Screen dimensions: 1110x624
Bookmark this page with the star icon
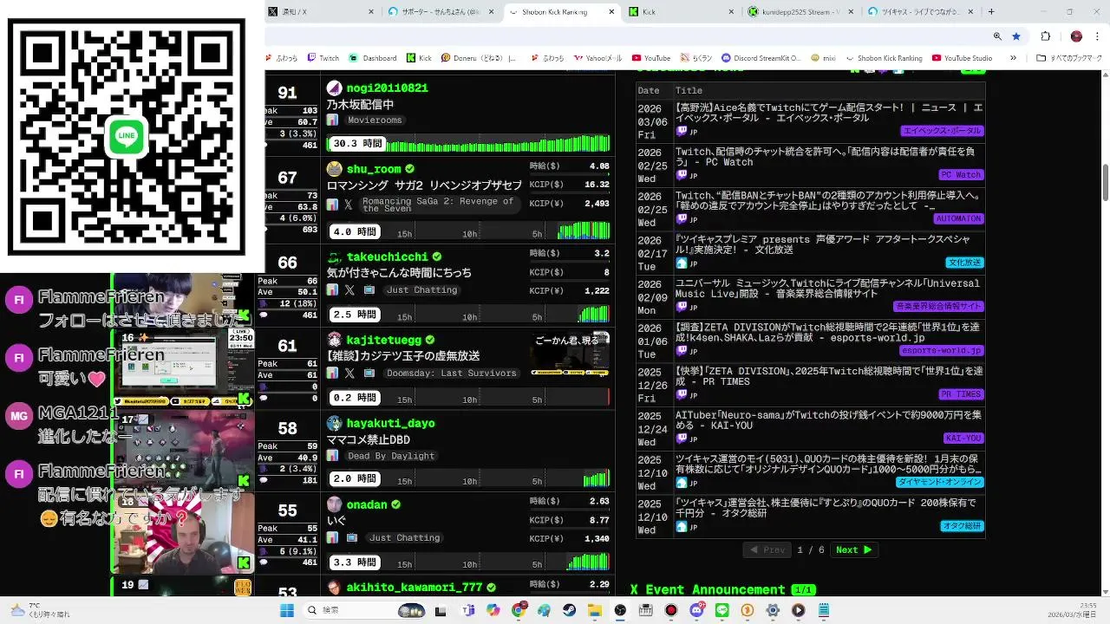(1016, 36)
